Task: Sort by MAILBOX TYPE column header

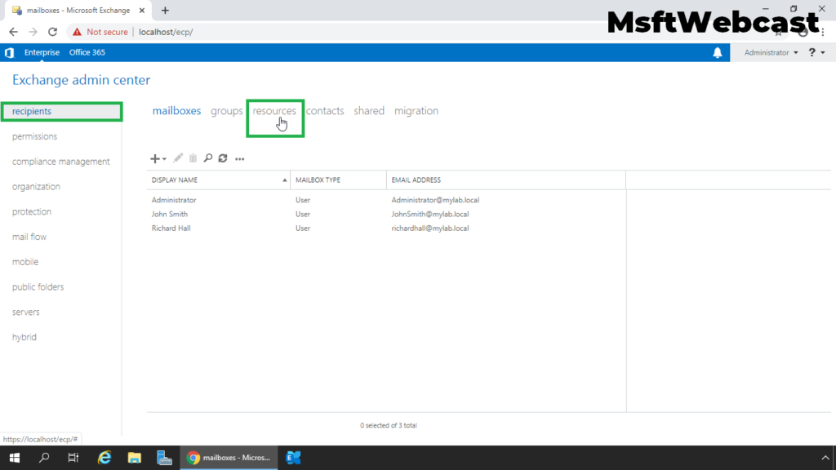Action: 339,180
